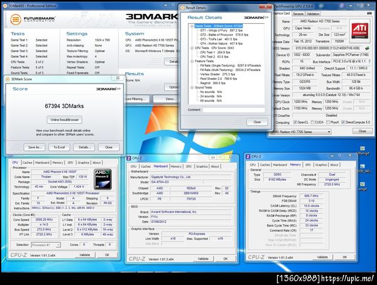This screenshot has height=285, width=377.
Task: Open Graphics tab in the CPU-Z Memory window
Action: pyautogui.click(x=321, y=165)
